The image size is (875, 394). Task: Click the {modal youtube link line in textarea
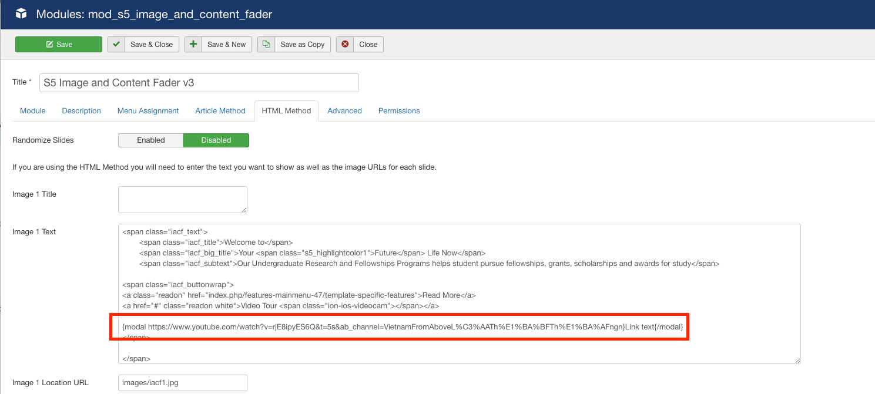point(403,326)
